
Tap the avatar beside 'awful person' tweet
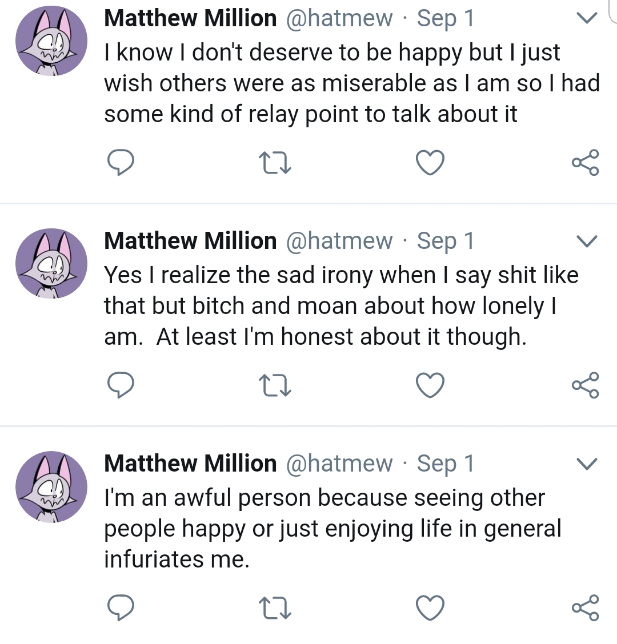51,487
